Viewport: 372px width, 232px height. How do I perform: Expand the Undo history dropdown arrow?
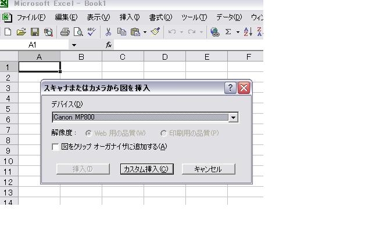(181, 32)
